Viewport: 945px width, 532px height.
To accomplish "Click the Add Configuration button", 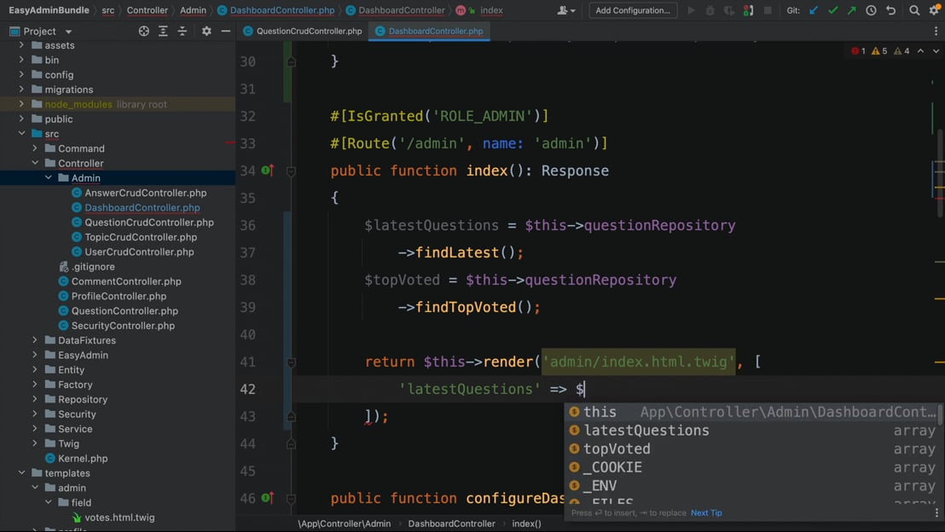I will (633, 10).
